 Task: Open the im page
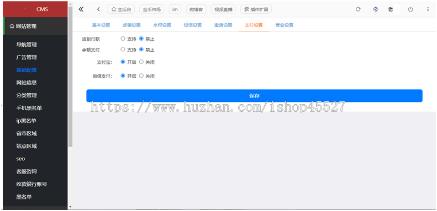pos(175,9)
